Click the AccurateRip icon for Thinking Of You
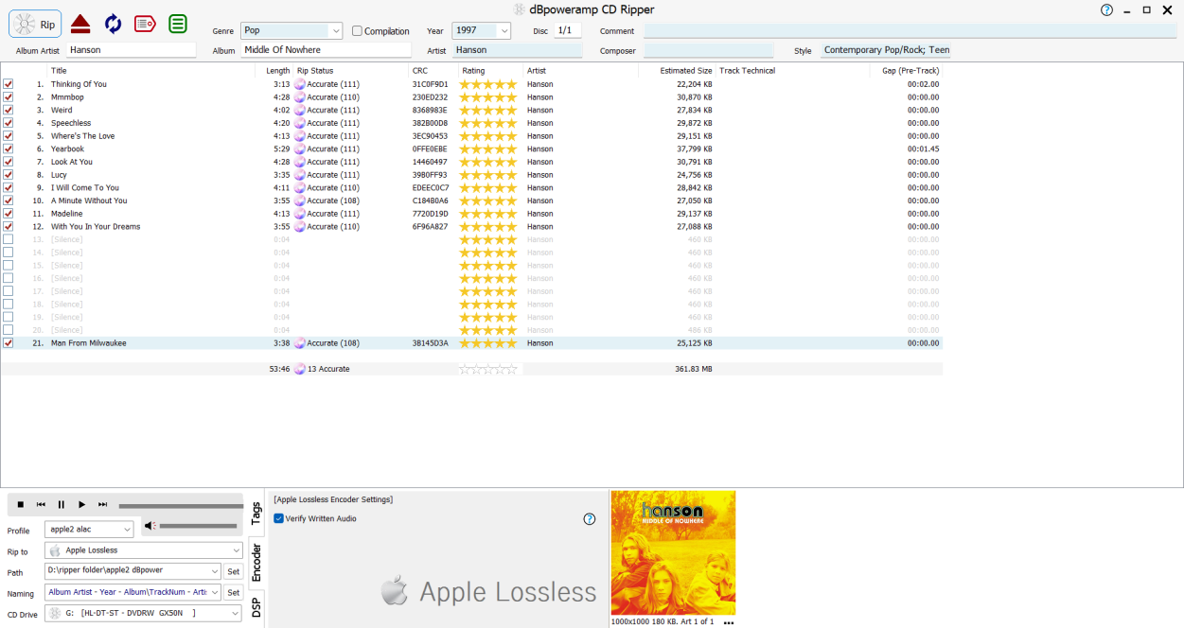 click(299, 84)
